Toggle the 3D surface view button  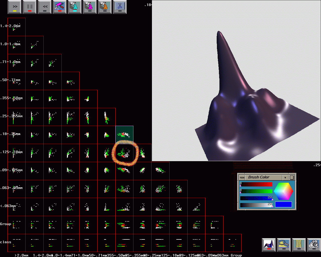(x=269, y=245)
